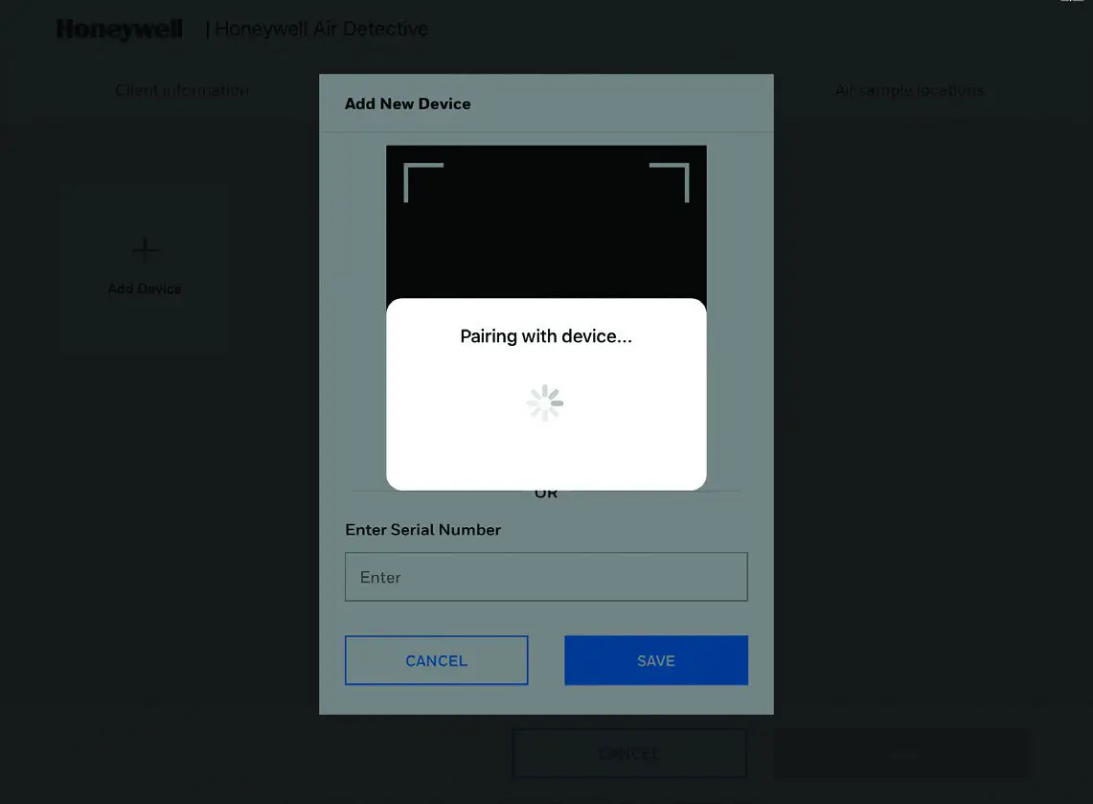Click the Add Device plus icon
1093x804 pixels.
click(x=145, y=250)
